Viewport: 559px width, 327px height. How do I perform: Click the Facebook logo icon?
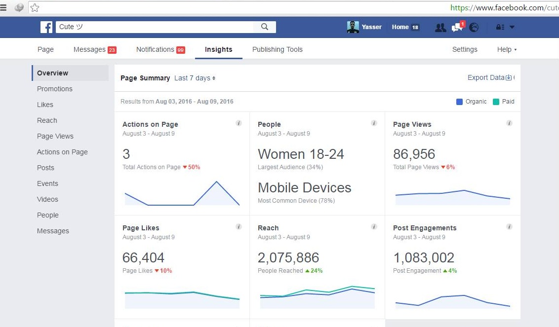coord(46,27)
